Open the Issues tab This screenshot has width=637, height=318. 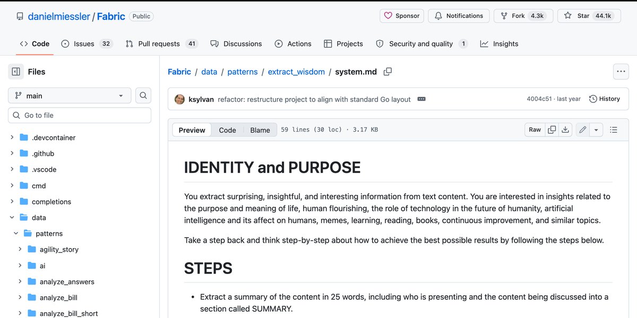pos(87,44)
